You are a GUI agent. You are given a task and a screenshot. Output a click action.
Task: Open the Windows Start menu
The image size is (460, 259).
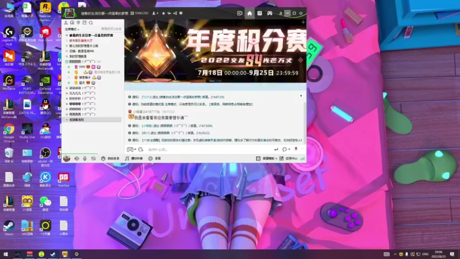point(6,254)
